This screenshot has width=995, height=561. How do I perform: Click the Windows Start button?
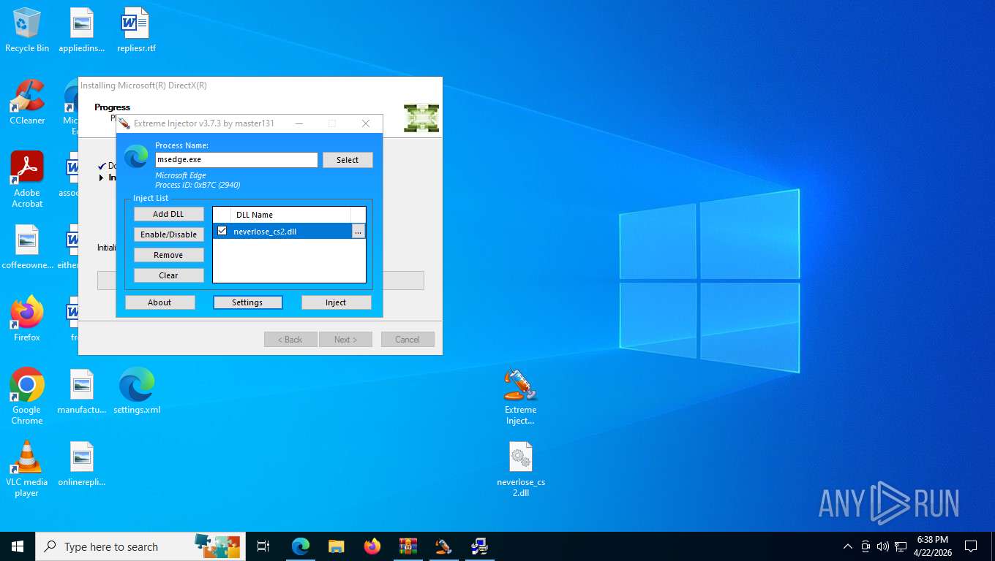18,546
